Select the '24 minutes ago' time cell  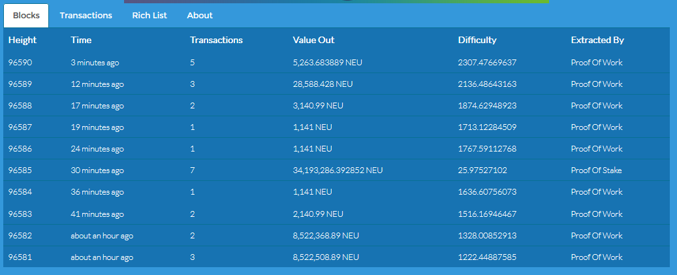97,149
